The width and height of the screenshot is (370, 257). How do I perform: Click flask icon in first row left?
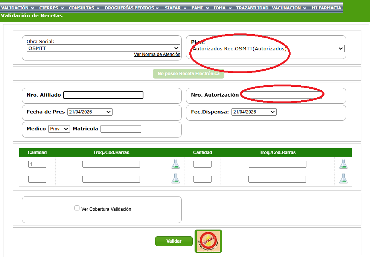click(175, 164)
